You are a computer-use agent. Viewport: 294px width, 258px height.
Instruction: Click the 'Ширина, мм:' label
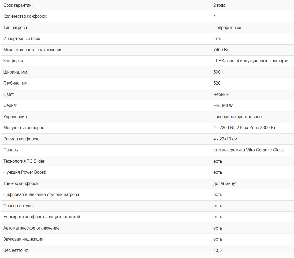coord(16,72)
